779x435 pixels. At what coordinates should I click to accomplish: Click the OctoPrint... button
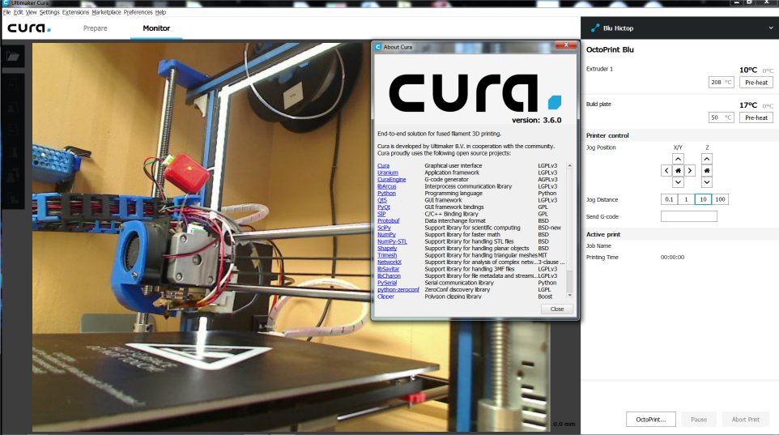click(650, 420)
